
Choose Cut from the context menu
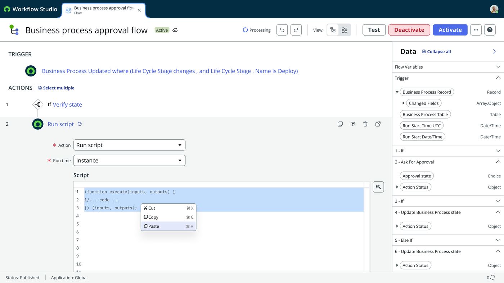[x=168, y=208]
